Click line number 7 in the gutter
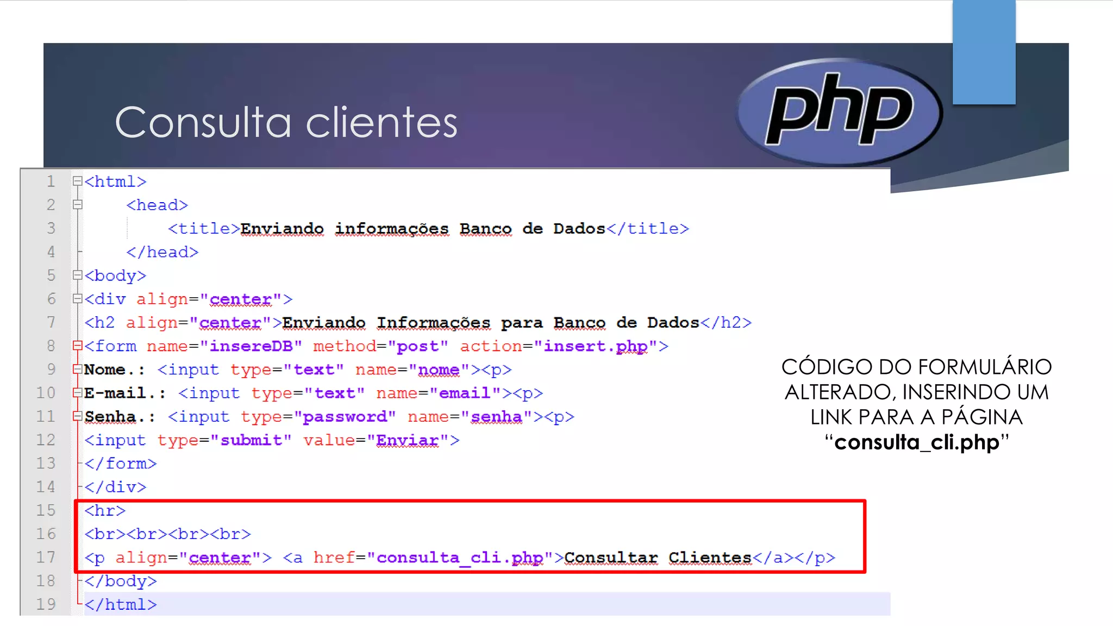1113x626 pixels. pos(51,322)
